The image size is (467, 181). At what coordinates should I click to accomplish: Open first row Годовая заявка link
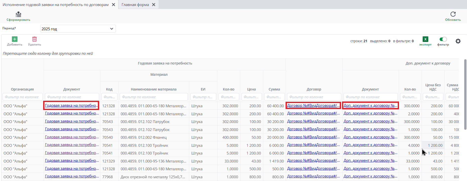[71, 105]
